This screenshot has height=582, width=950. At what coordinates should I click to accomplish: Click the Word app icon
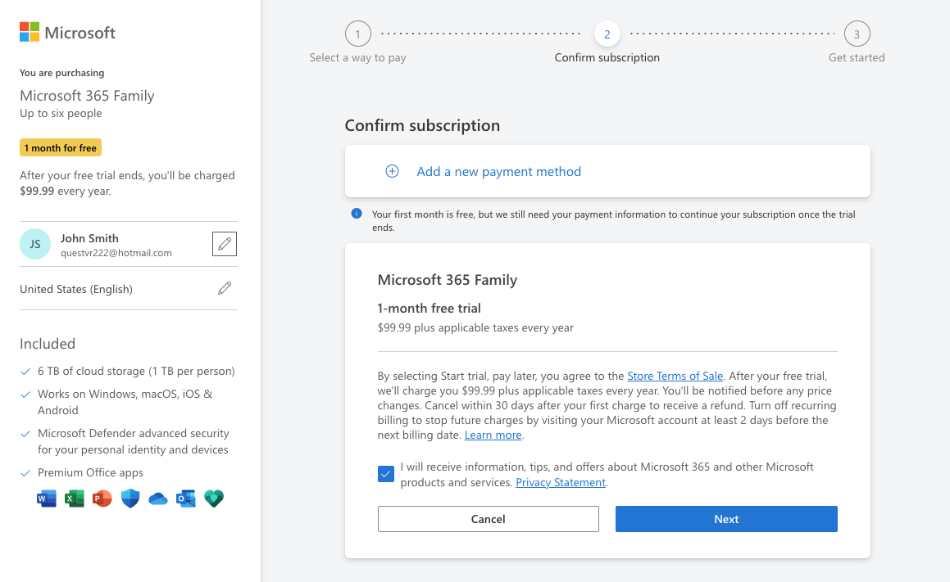[x=47, y=499]
